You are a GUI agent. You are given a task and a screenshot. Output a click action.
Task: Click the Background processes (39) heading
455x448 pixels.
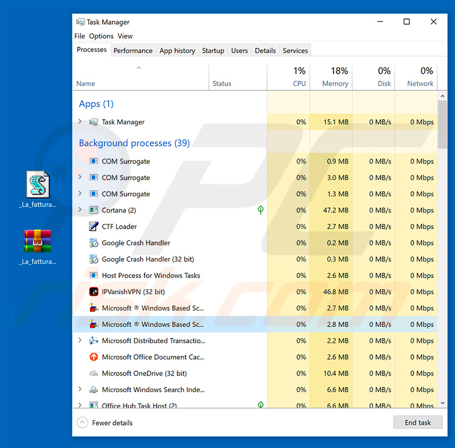(x=134, y=143)
